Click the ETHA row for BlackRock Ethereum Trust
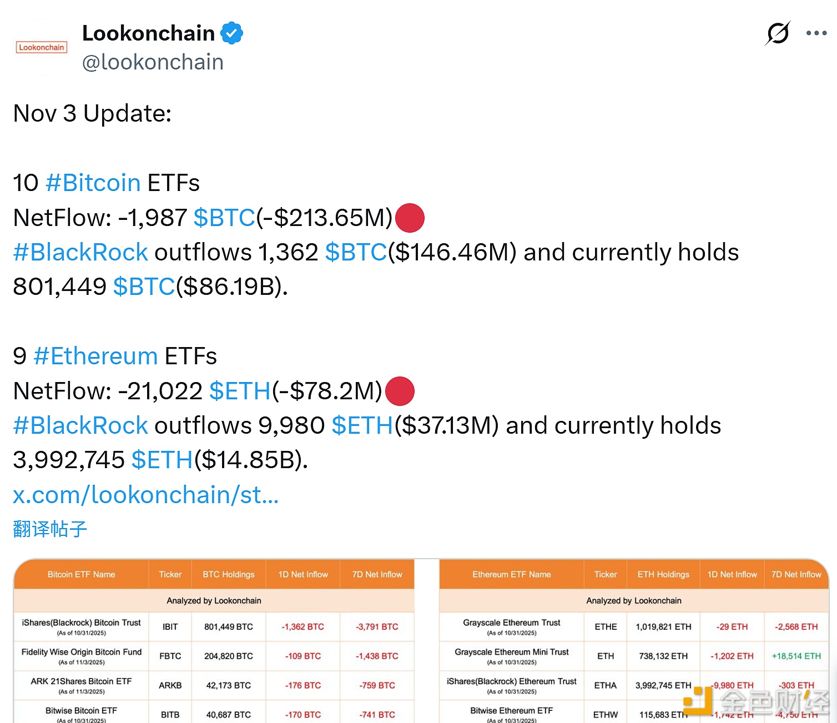 [605, 685]
